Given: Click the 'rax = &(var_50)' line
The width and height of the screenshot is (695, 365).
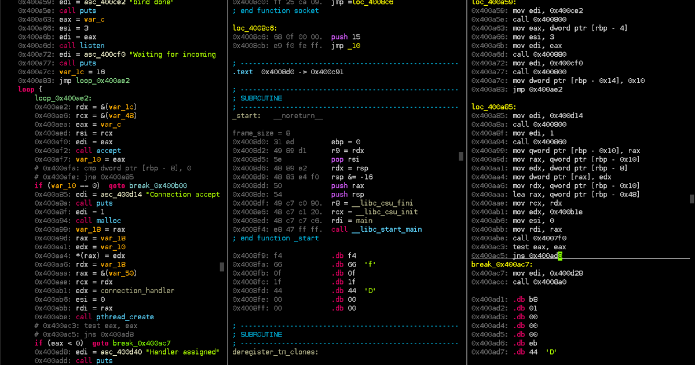Looking at the screenshot, I should (x=106, y=273).
